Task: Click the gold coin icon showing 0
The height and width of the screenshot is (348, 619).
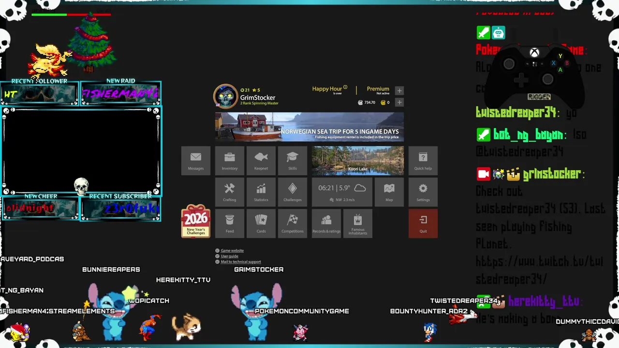Action: pyautogui.click(x=383, y=102)
